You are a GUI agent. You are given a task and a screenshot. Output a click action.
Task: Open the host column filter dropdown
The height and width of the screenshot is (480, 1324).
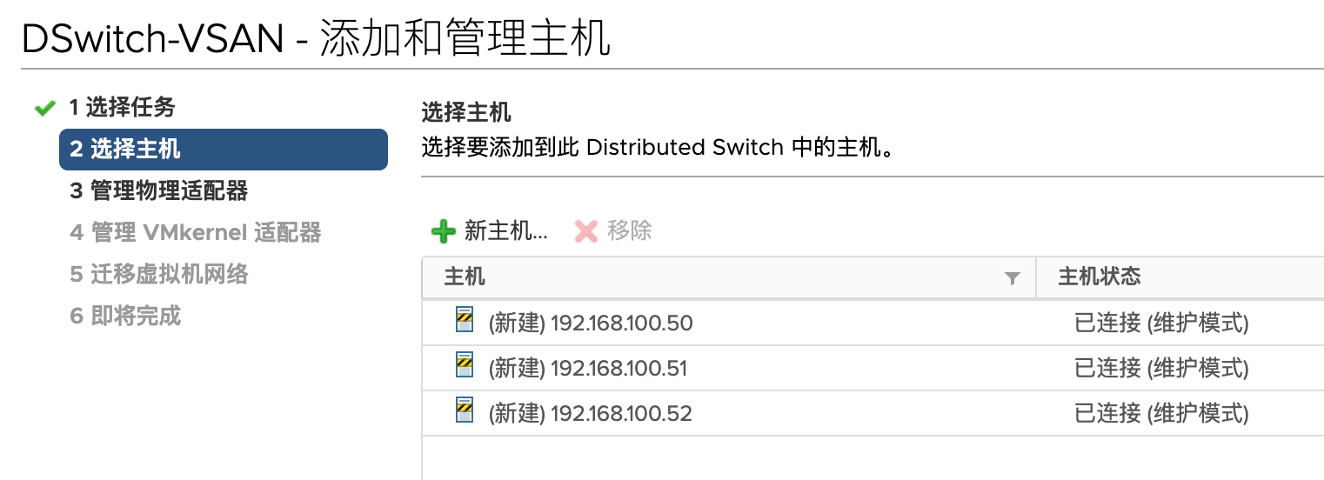1012,278
